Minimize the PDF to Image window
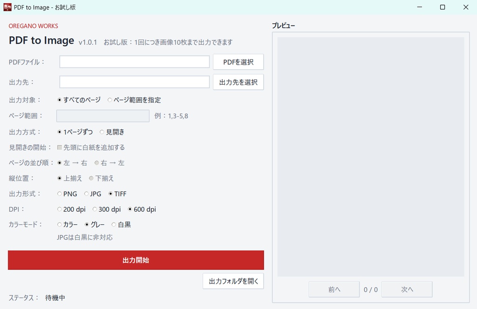This screenshot has width=477, height=309. pyautogui.click(x=420, y=7)
